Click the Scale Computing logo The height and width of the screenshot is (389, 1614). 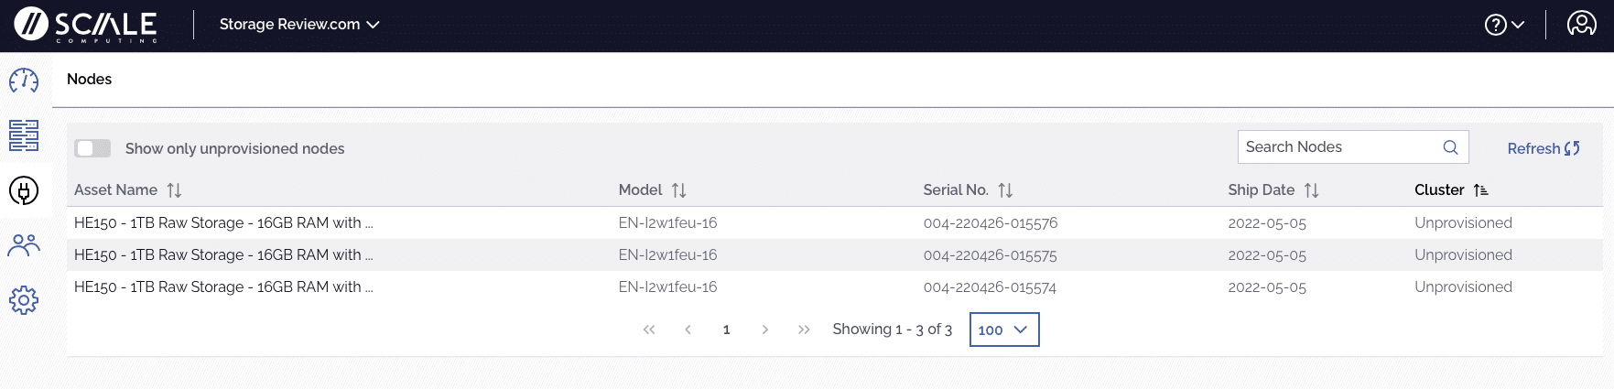tap(86, 25)
